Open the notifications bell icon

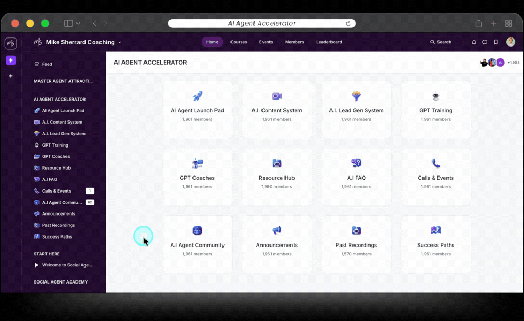473,42
